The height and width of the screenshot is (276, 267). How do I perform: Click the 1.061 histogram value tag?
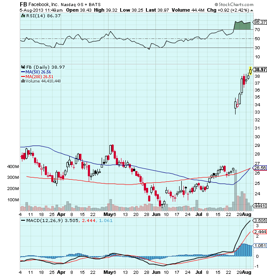[260, 245]
